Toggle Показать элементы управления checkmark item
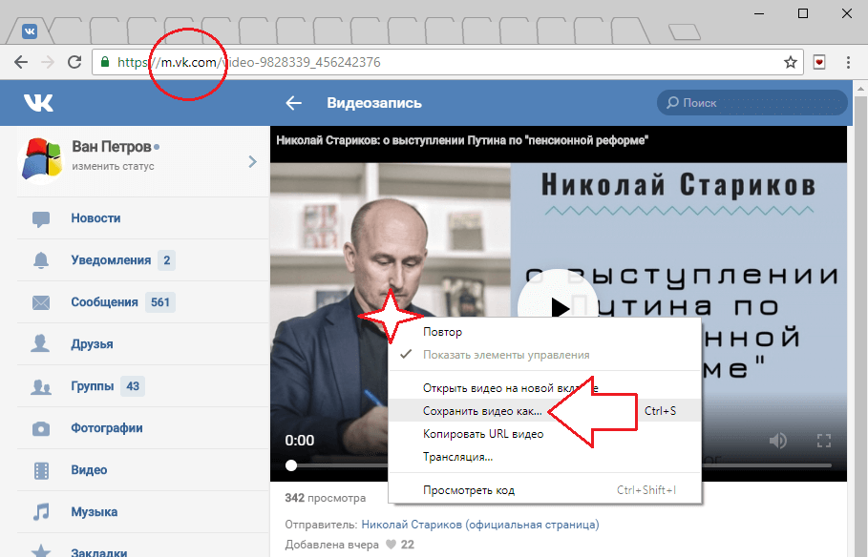 coord(544,355)
